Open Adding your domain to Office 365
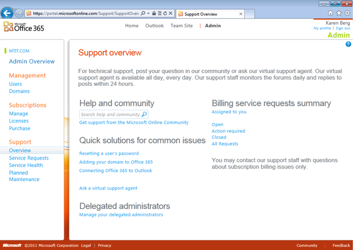353x250 pixels. coord(116,162)
